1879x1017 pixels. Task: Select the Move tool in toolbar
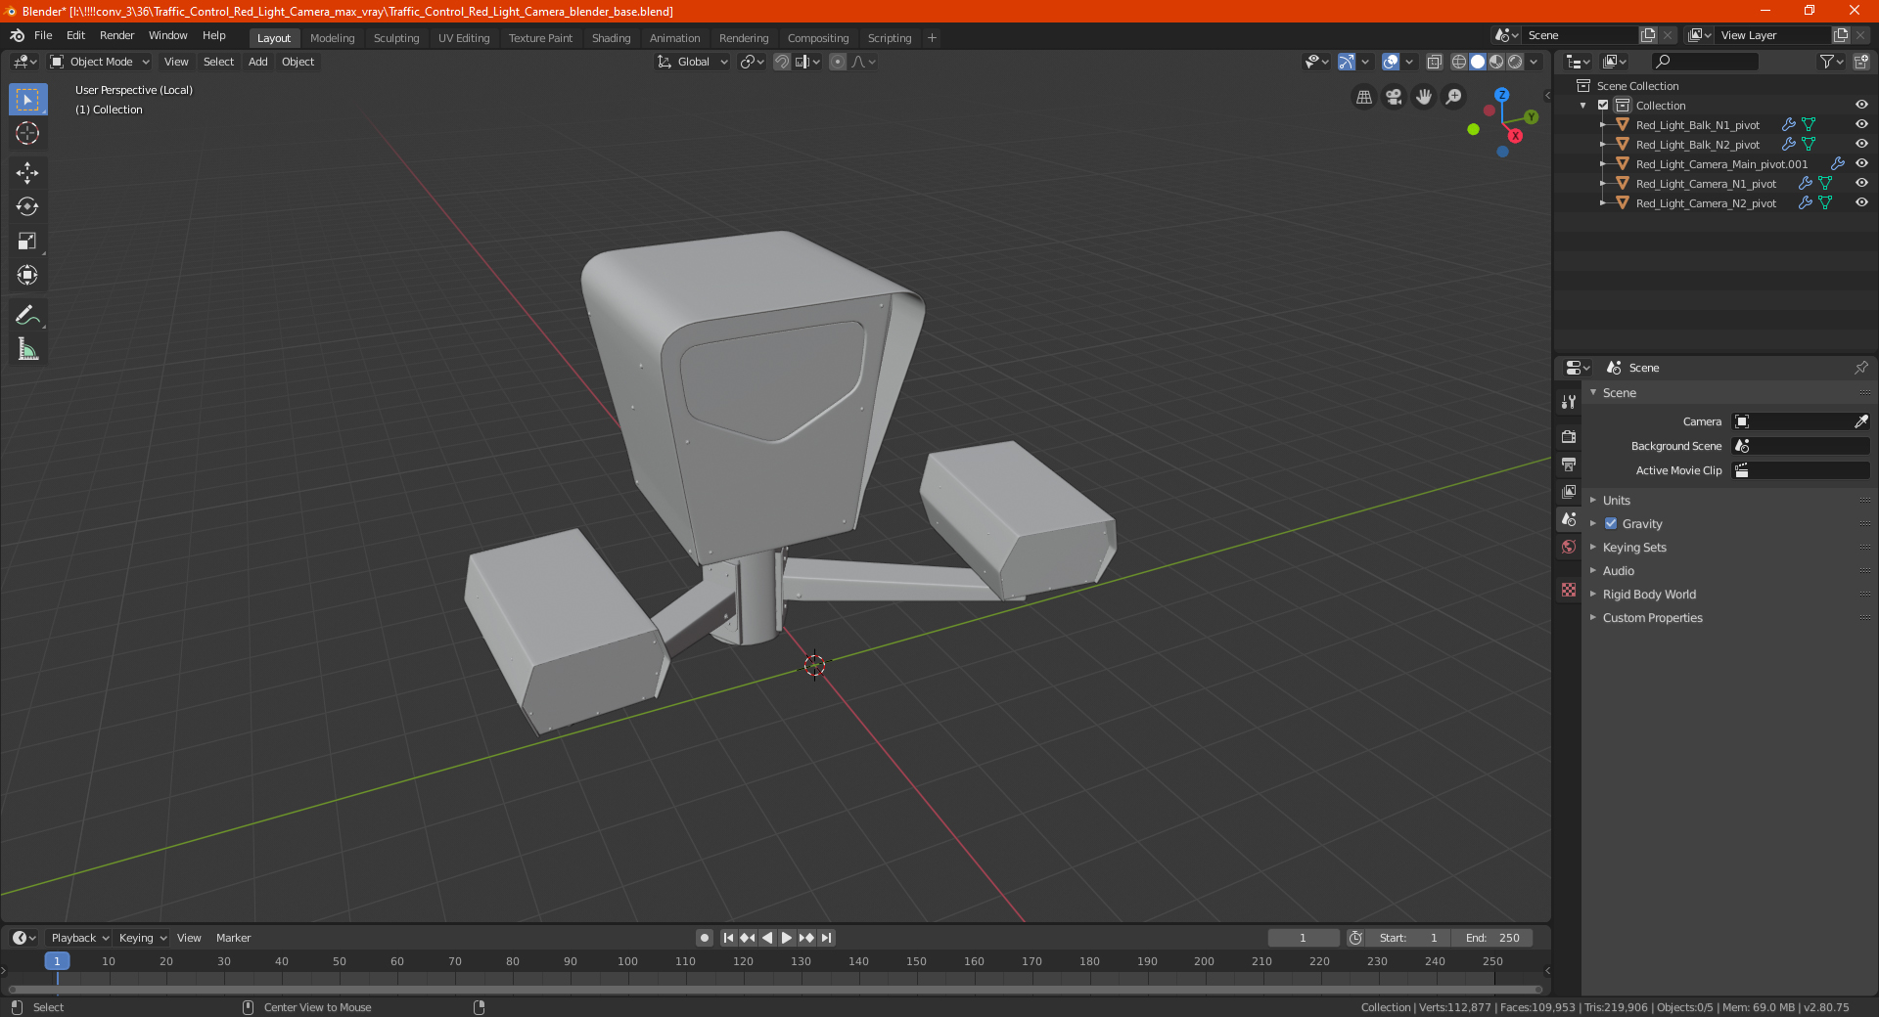point(27,173)
